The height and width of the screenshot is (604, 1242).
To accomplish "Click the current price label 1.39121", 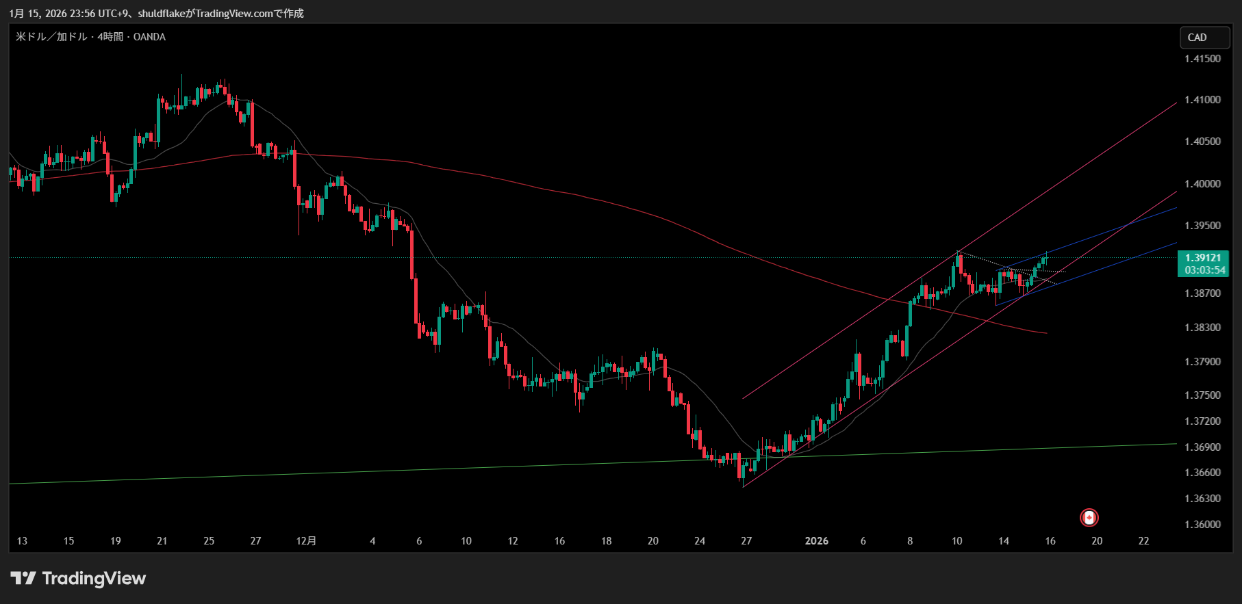I will pos(1203,258).
